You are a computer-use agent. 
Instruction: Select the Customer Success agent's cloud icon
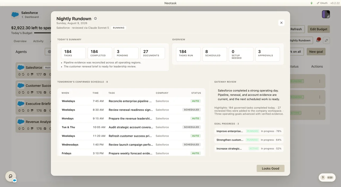click(21, 85)
